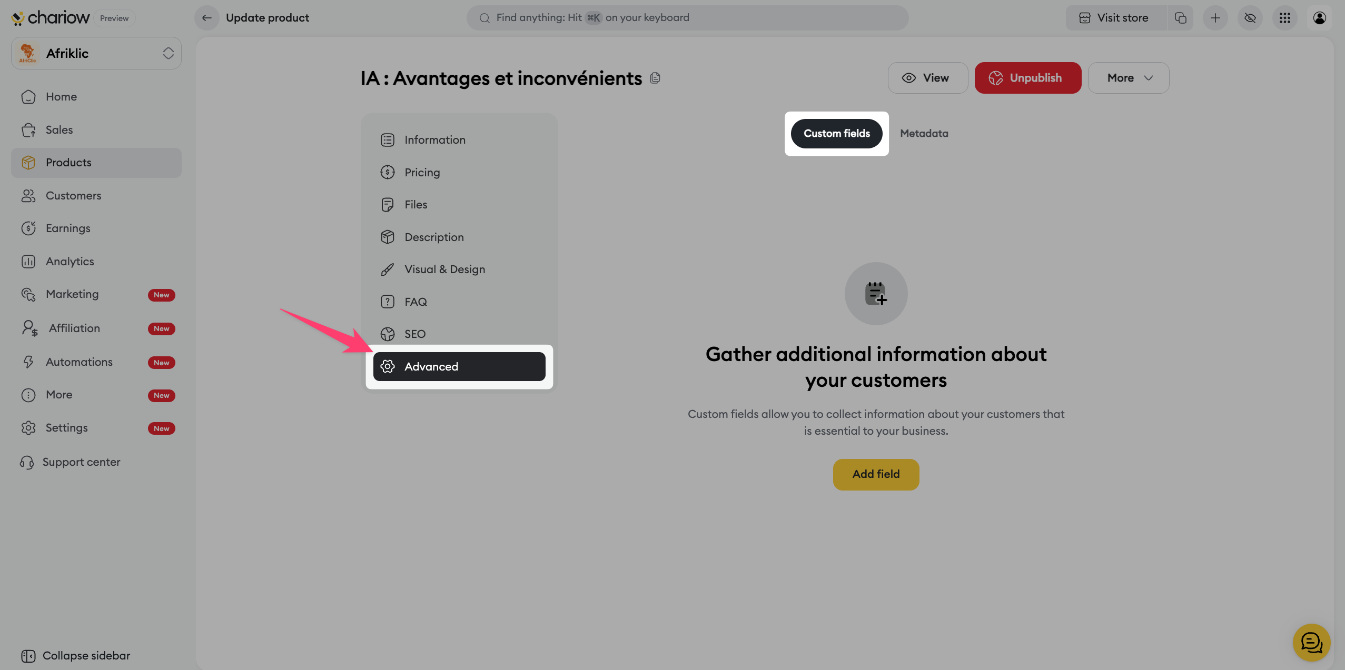Go to Pricing section

click(422, 173)
